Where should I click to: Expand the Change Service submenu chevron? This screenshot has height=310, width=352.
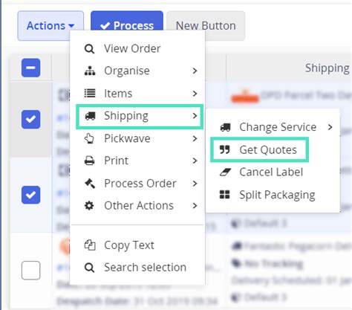click(x=330, y=127)
